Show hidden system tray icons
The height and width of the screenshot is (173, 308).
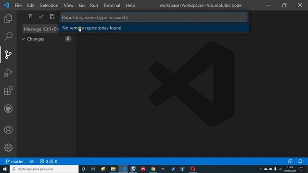pos(261,169)
